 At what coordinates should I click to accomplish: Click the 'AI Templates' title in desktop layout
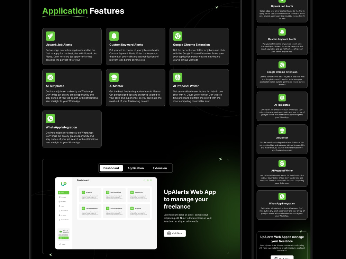55,86
